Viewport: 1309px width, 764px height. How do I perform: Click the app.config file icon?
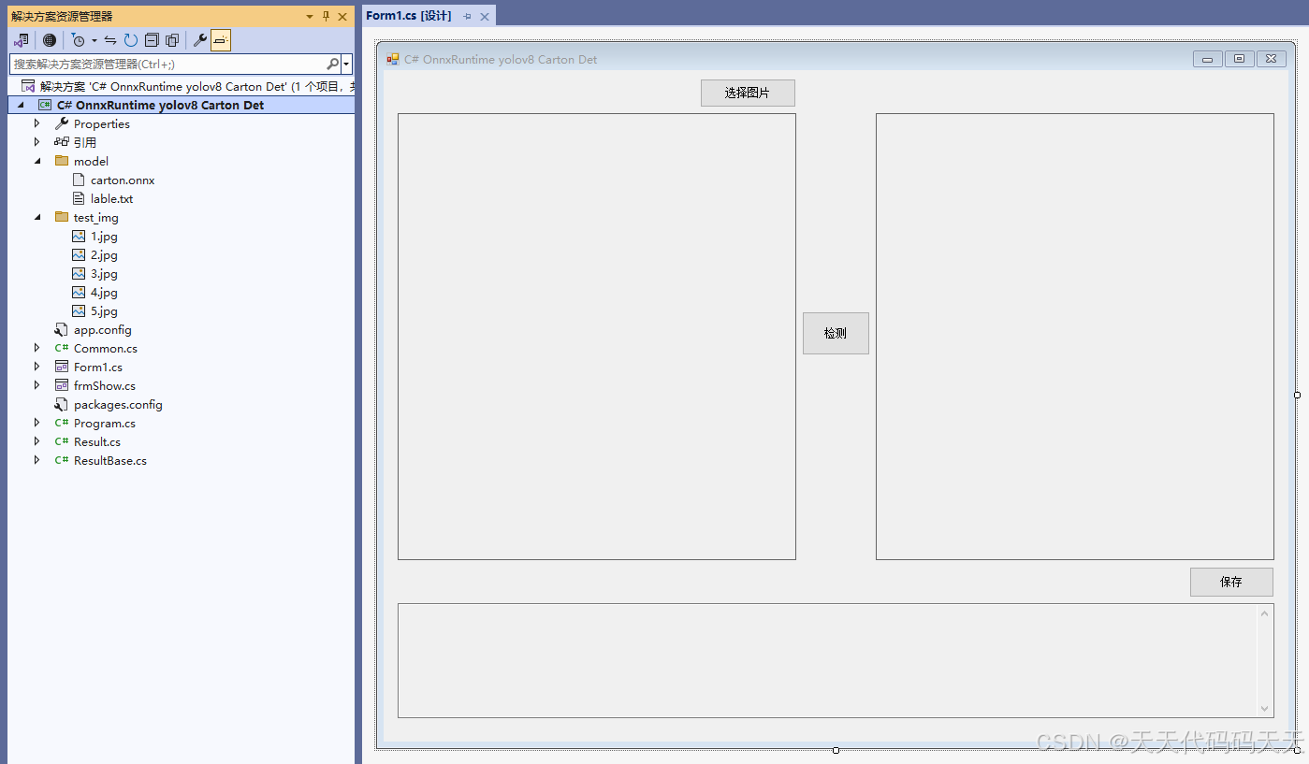62,329
